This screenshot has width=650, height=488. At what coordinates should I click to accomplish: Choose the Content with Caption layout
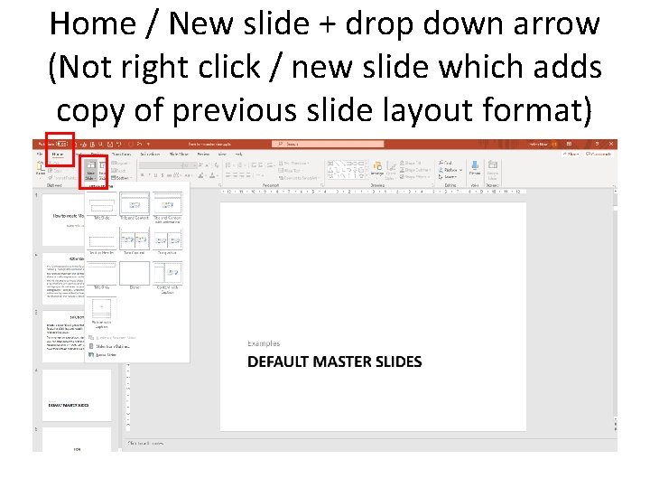point(168,278)
